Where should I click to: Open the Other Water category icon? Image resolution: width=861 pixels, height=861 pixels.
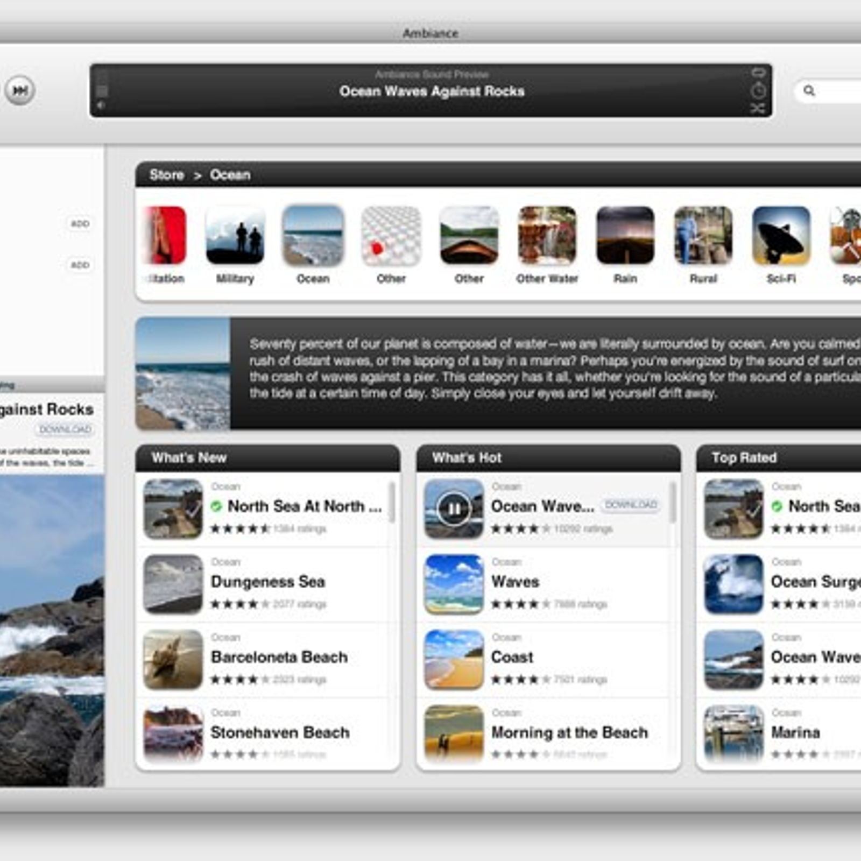(x=547, y=236)
